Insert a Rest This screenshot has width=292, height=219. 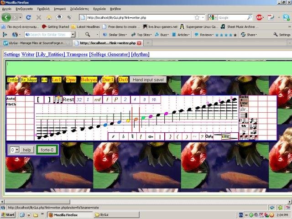68,99
